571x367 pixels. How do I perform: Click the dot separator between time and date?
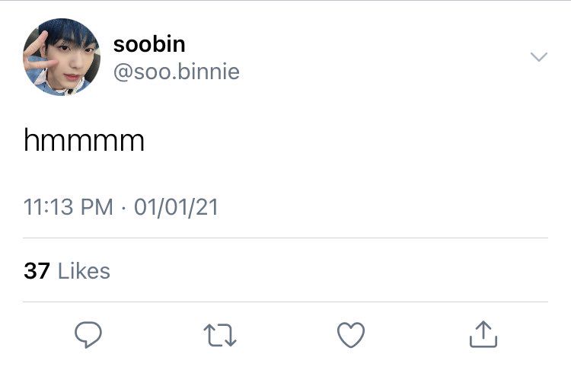pyautogui.click(x=123, y=207)
